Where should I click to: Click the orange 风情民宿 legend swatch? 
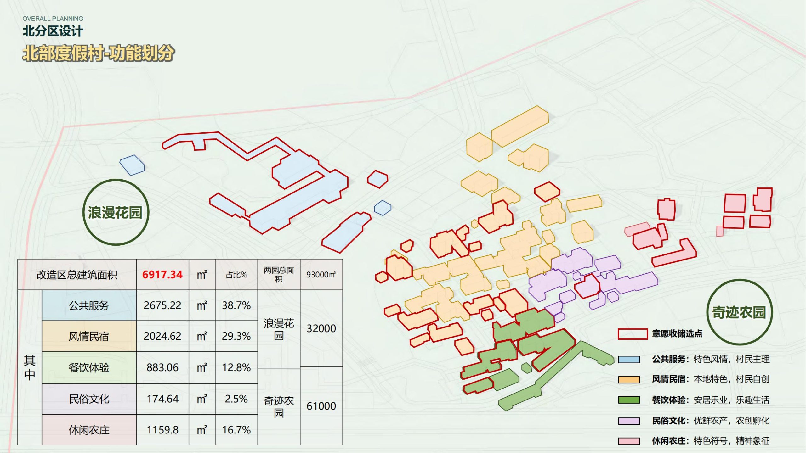[x=629, y=380]
